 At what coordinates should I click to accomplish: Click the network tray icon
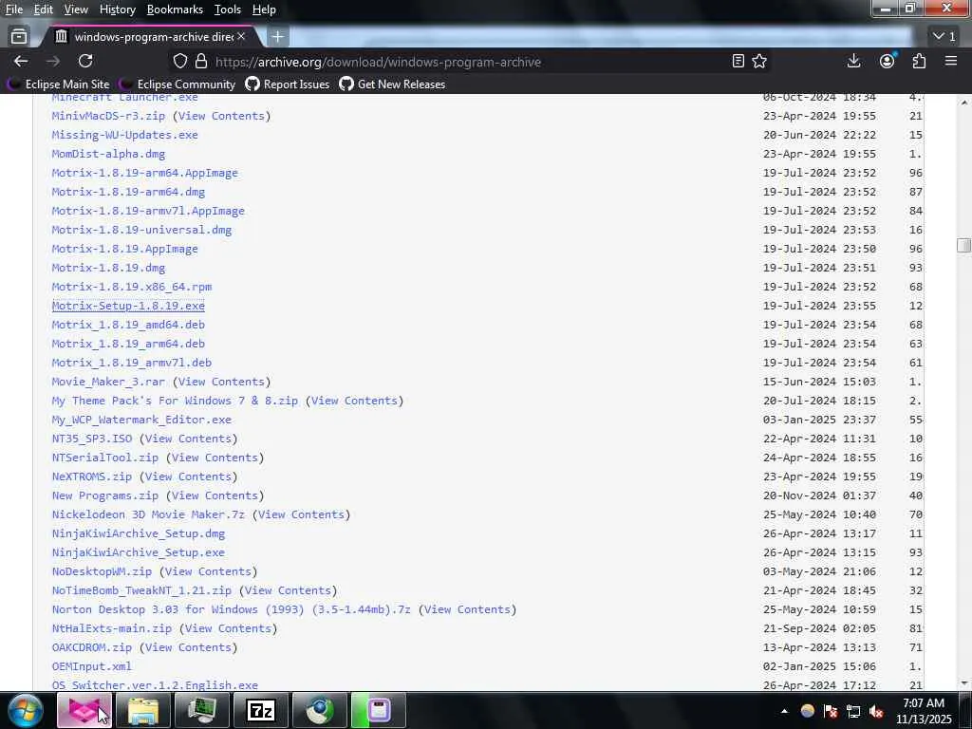pyautogui.click(x=853, y=711)
